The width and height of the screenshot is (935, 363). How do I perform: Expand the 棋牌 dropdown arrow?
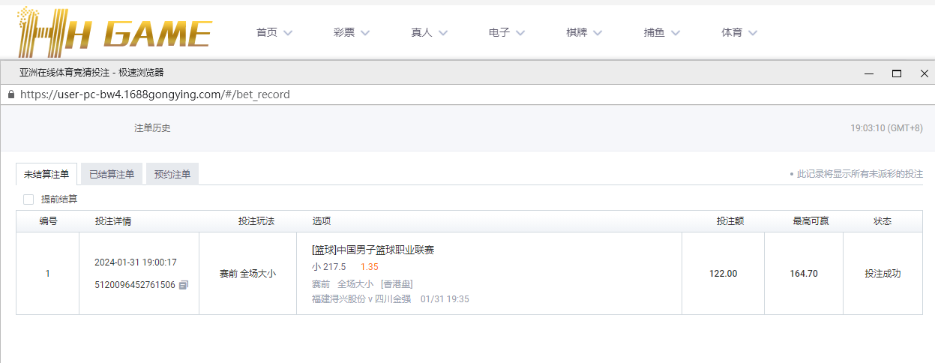598,33
